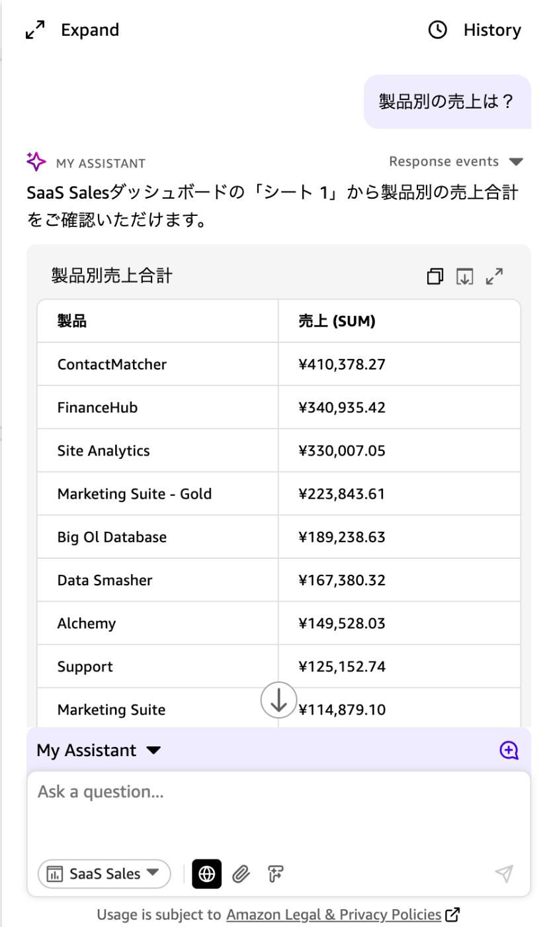This screenshot has width=551, height=927.
Task: Select the Support cell
Action: (x=158, y=666)
